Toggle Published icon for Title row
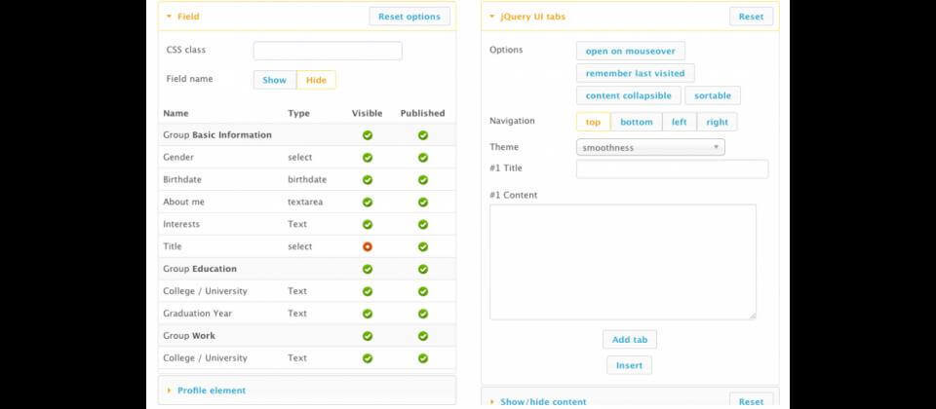Viewport: 936px width, 409px height. (x=422, y=246)
